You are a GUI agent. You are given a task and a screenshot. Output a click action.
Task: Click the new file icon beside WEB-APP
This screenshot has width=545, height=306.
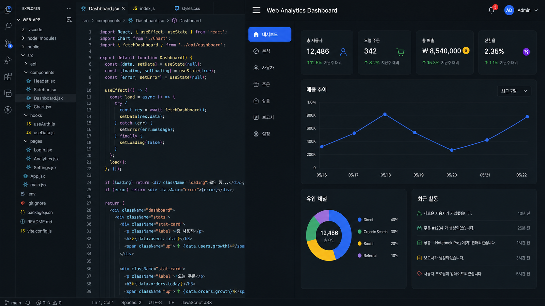click(69, 20)
